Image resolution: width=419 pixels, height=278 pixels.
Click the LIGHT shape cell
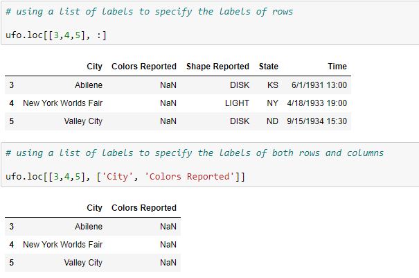pyautogui.click(x=237, y=103)
